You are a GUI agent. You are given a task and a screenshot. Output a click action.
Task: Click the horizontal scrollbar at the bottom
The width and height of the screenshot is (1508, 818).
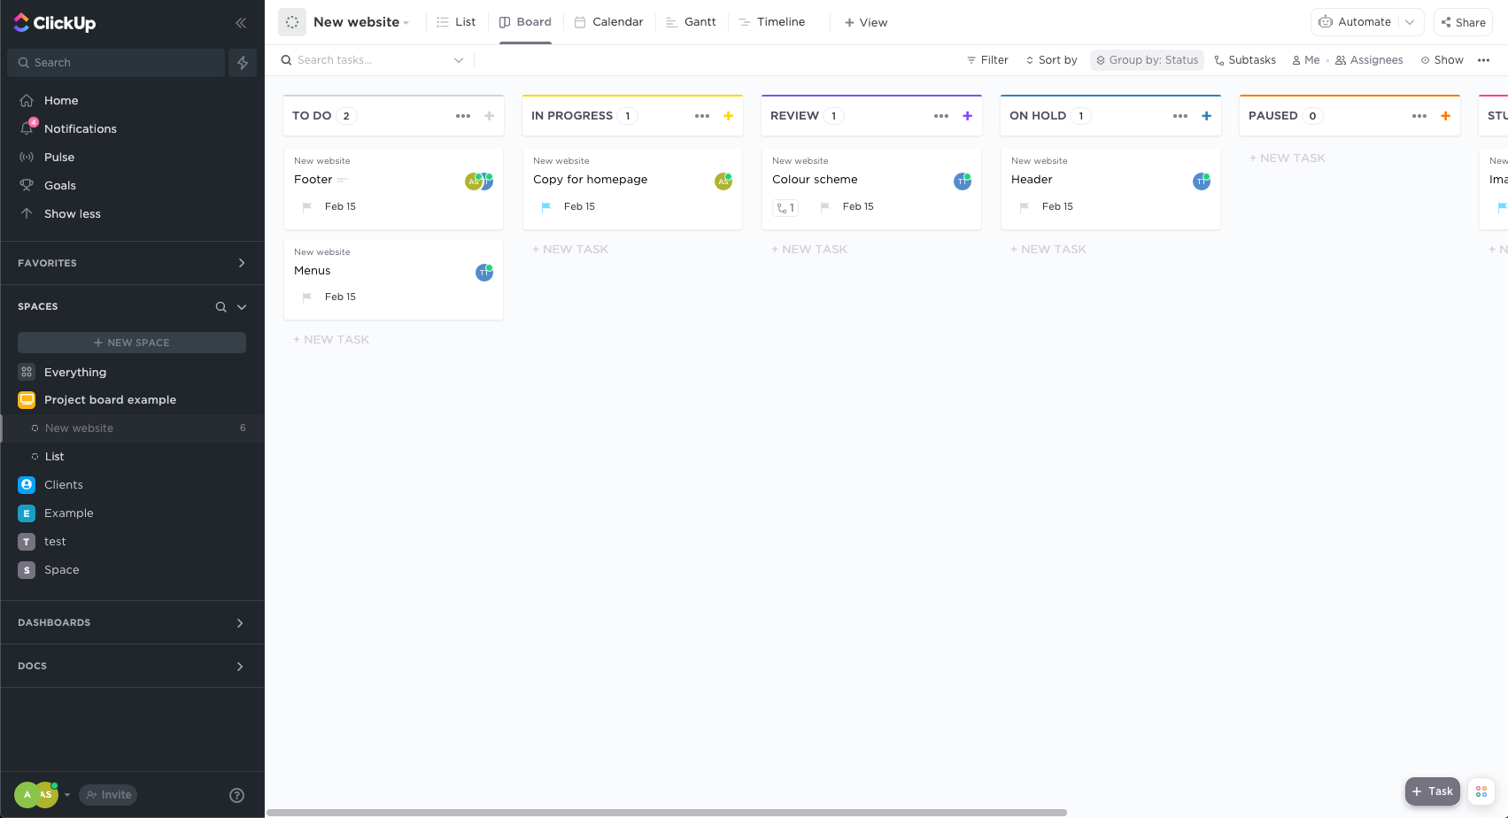[x=666, y=812]
